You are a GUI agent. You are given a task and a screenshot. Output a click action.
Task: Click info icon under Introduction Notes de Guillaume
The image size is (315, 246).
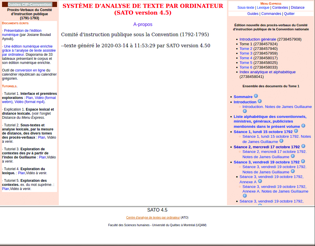point(245,111)
